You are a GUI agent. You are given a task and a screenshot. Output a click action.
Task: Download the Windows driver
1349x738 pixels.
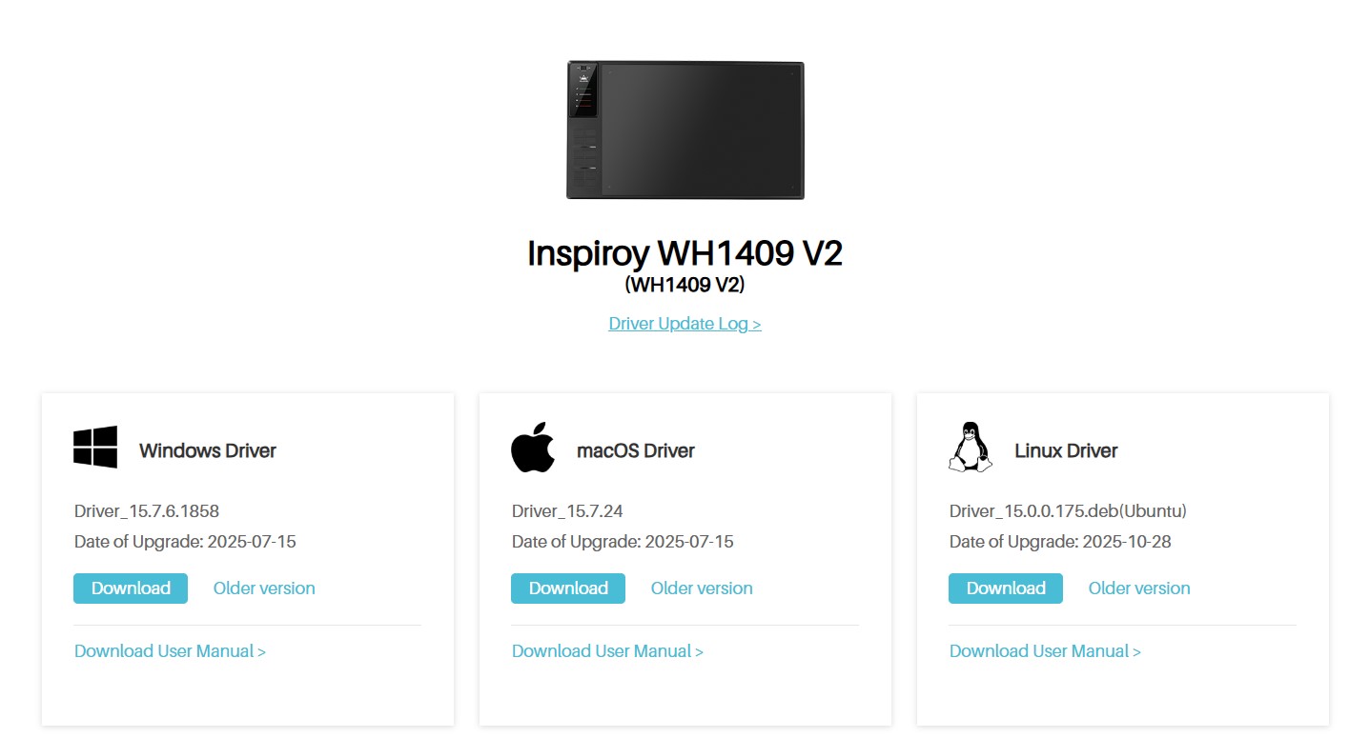[131, 588]
